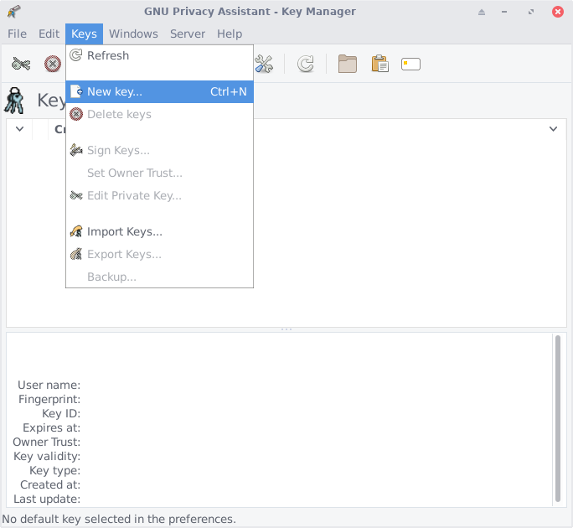The width and height of the screenshot is (573, 528).
Task: Open the Server menu
Action: click(x=188, y=34)
